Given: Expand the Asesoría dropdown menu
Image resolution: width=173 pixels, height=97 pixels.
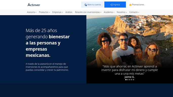Looking at the screenshot, I should [32, 12].
